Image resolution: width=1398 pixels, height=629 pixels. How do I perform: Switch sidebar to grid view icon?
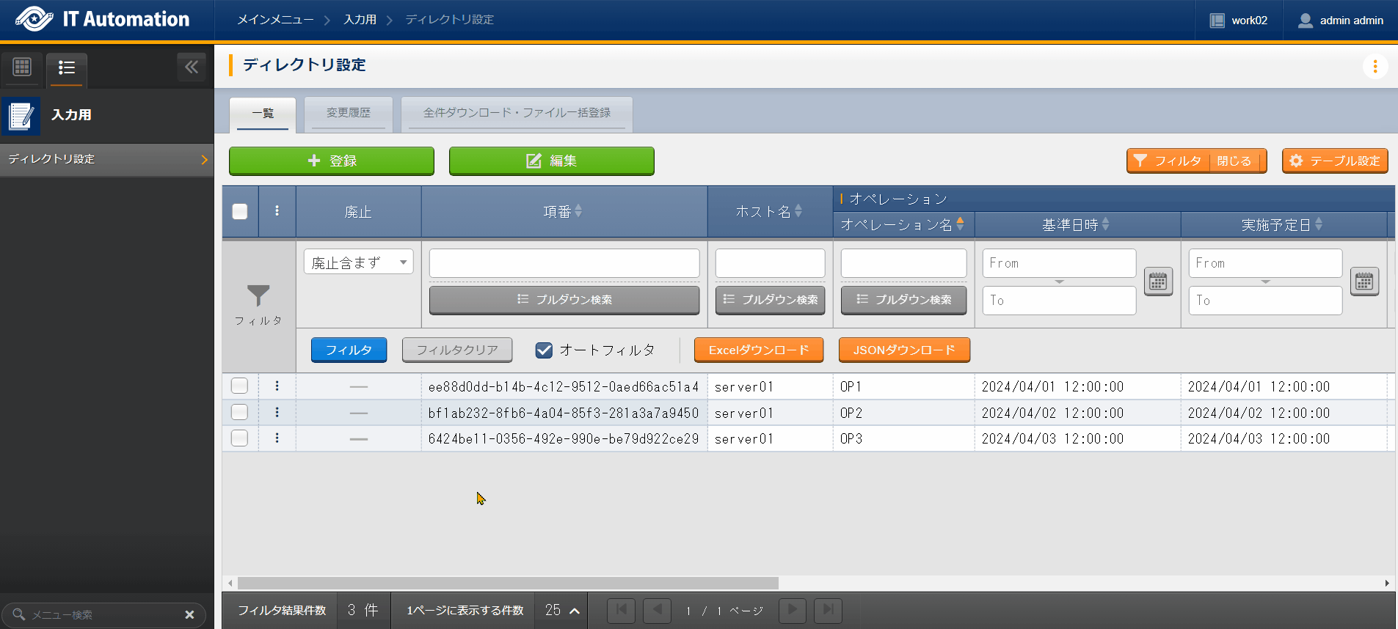coord(22,67)
